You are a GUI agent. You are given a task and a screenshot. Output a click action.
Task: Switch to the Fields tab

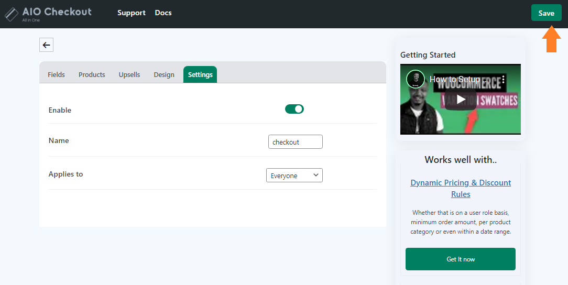56,74
